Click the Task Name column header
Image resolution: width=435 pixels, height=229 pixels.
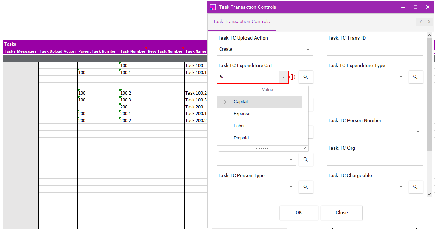pyautogui.click(x=196, y=51)
